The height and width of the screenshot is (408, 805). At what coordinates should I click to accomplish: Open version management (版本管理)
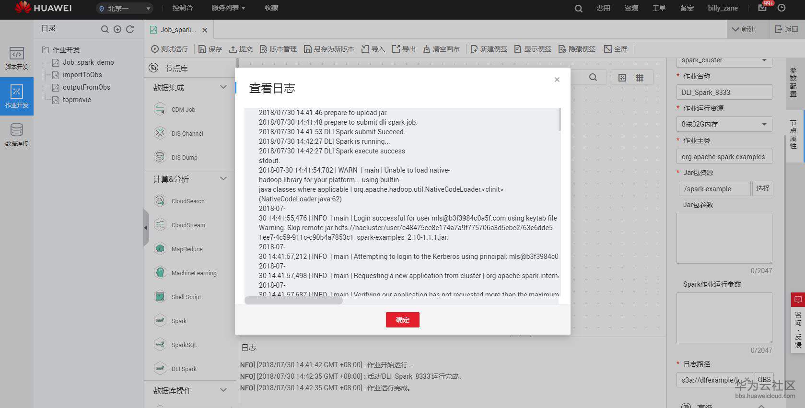click(x=278, y=49)
